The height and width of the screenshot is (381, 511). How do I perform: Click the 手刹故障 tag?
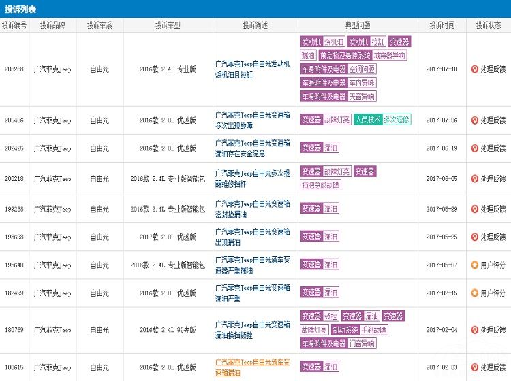374,330
